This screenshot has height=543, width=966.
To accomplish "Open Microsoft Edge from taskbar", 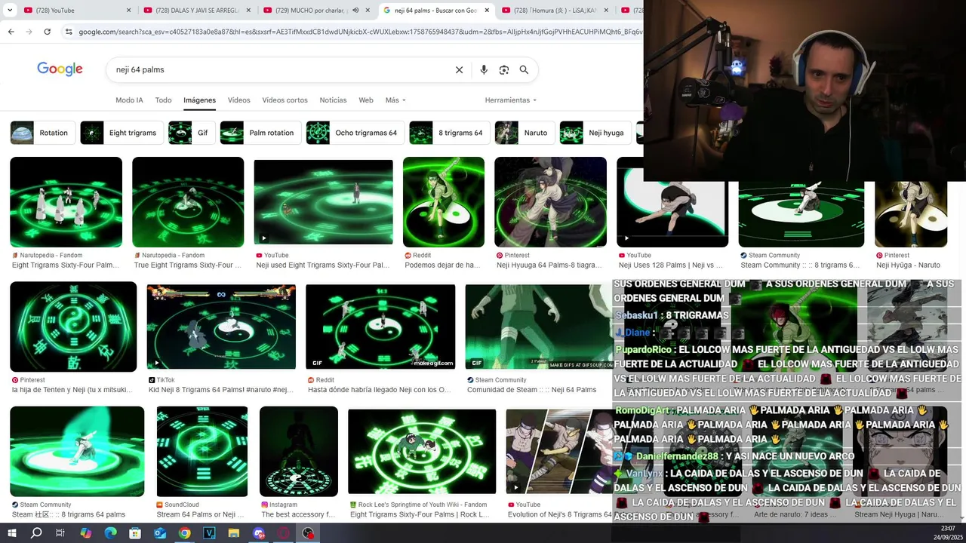I will [110, 533].
